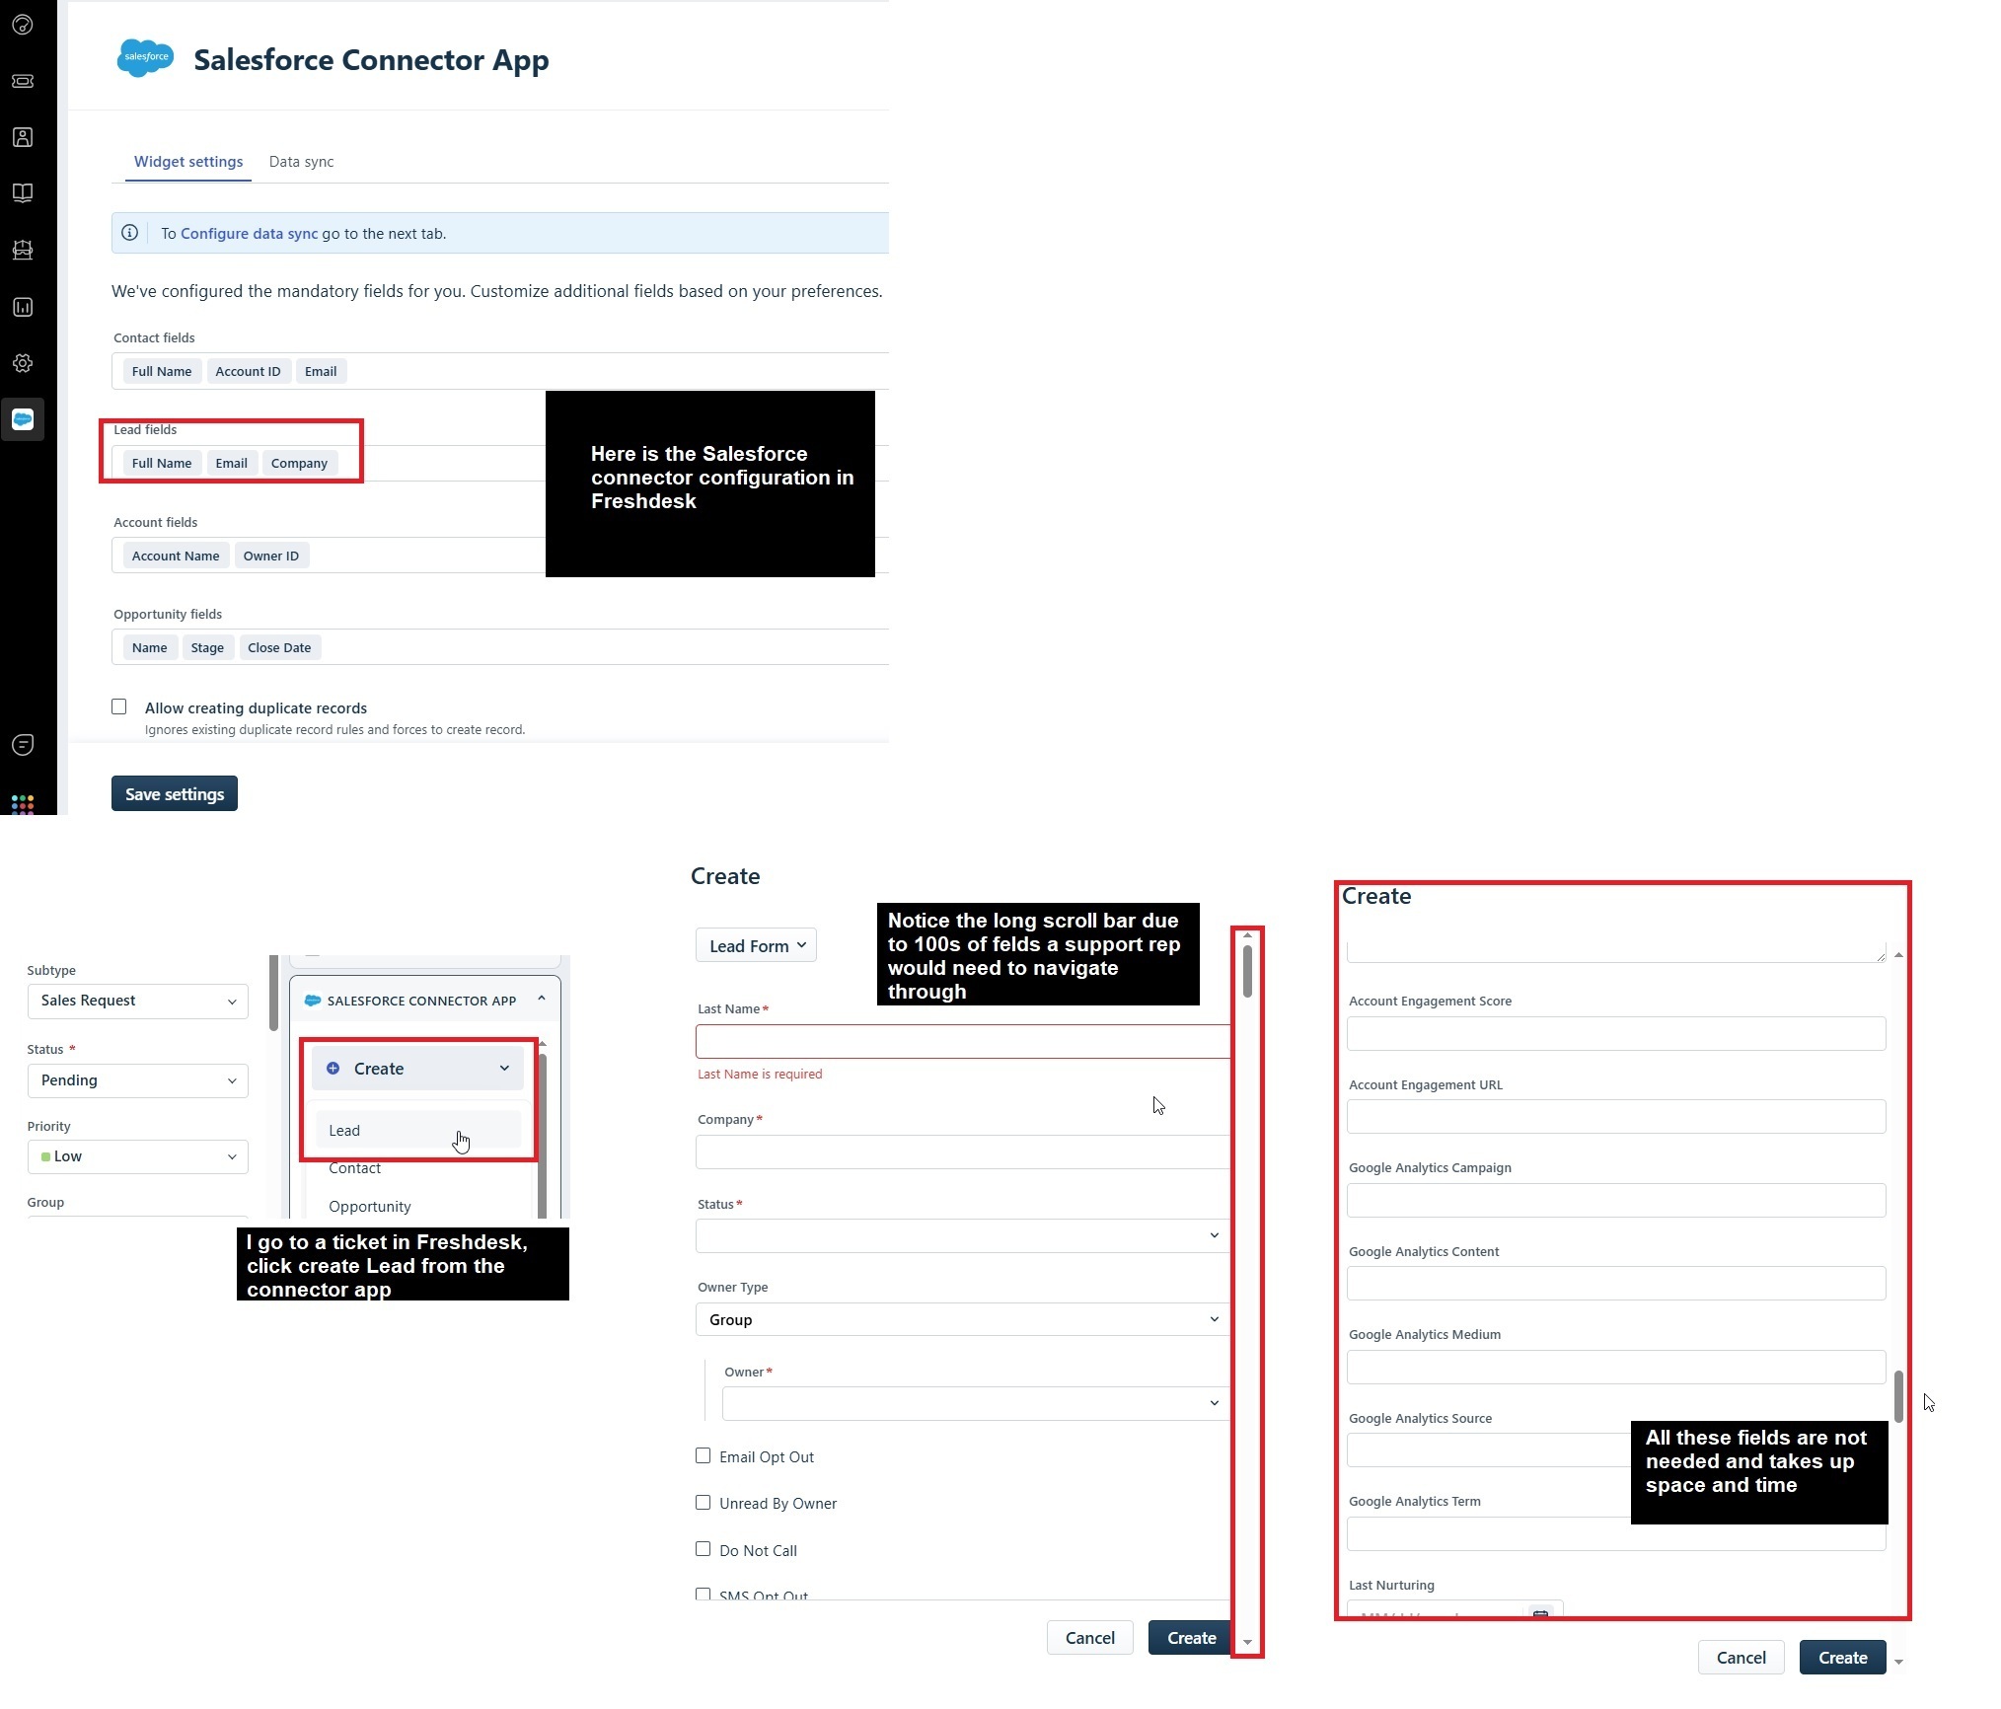
Task: Click the Last Name input field
Action: 963,1041
